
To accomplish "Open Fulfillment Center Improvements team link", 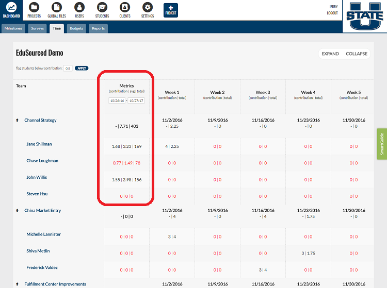I will click(x=55, y=284).
